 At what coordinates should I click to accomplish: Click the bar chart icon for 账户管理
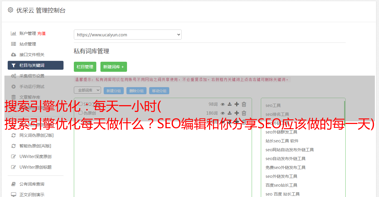[x=14, y=33]
